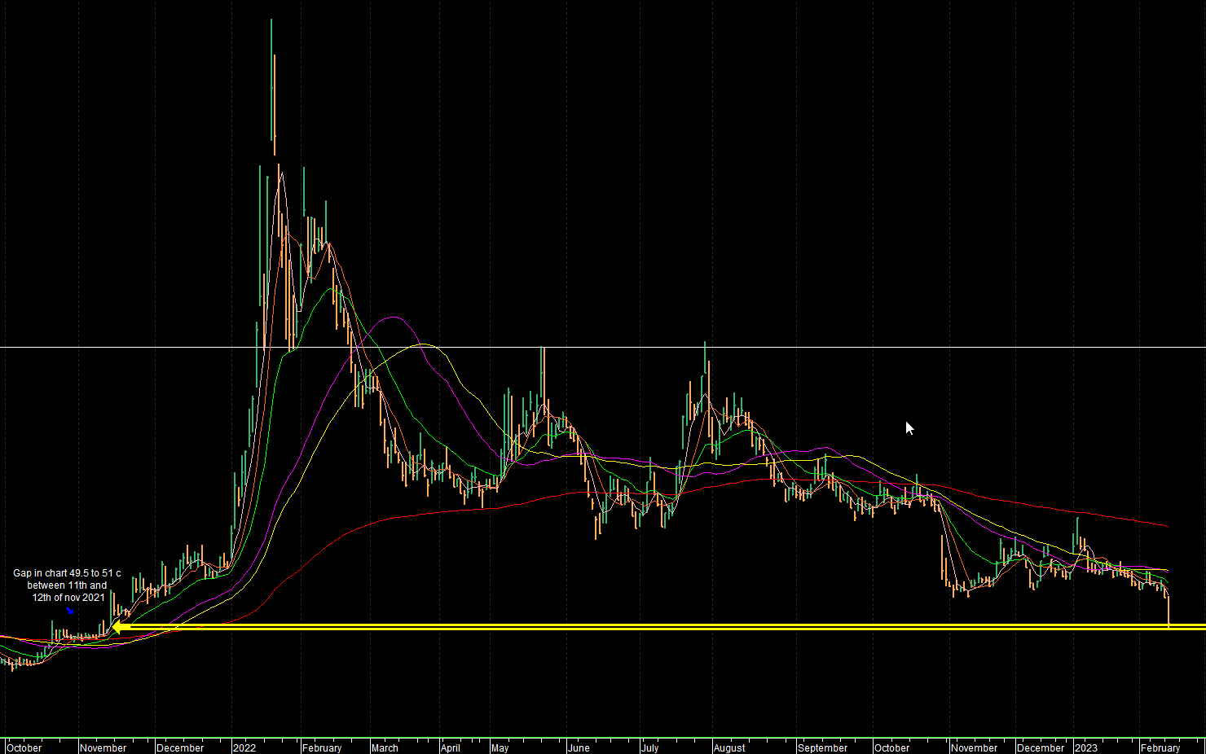
Task: Click the February label following the 2022 label
Action: pyautogui.click(x=322, y=747)
